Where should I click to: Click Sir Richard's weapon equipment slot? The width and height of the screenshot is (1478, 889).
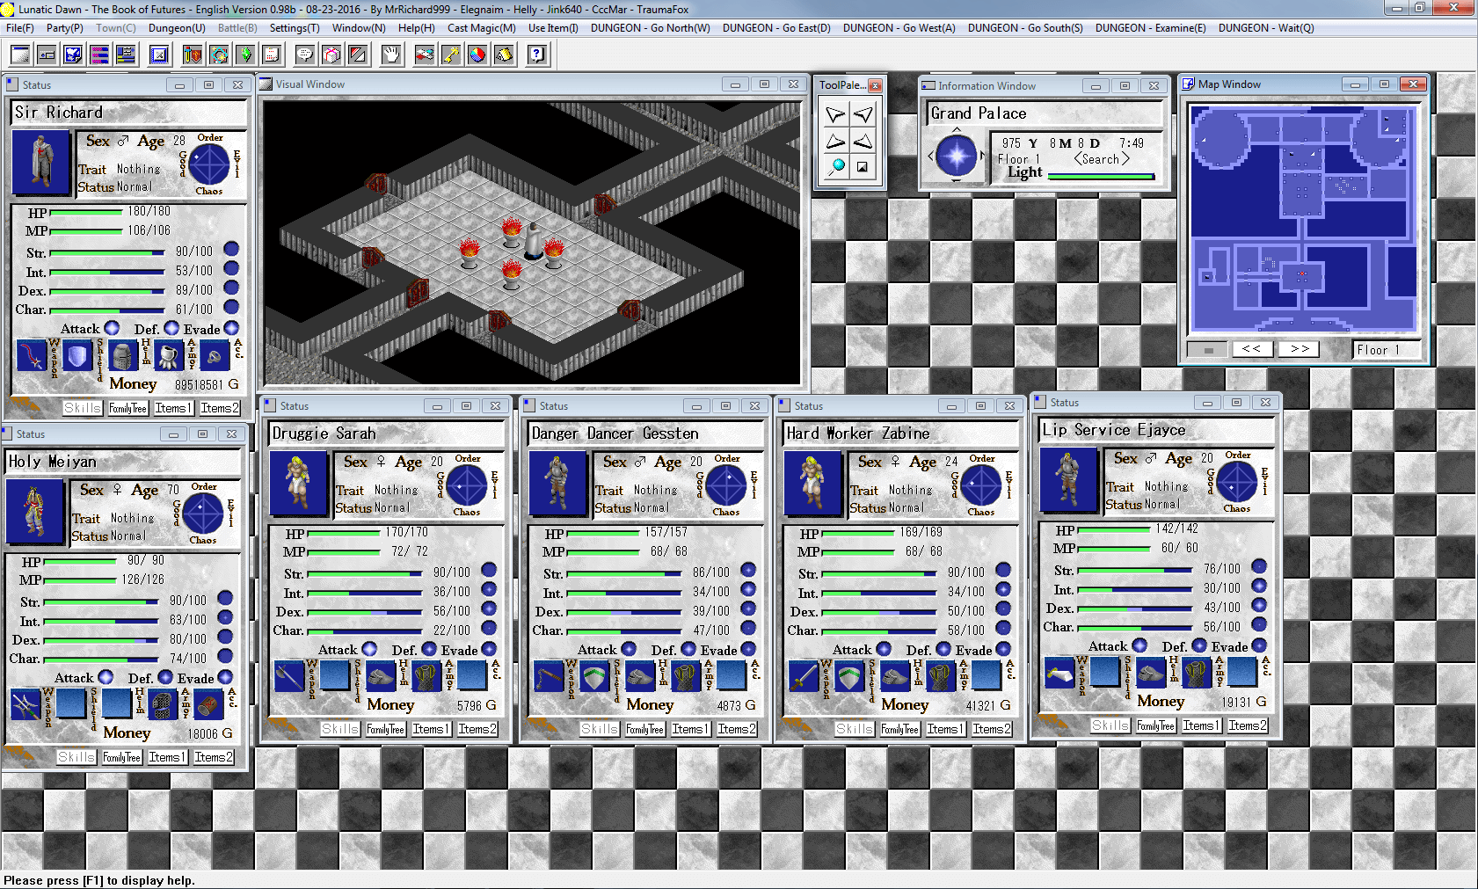pyautogui.click(x=32, y=355)
